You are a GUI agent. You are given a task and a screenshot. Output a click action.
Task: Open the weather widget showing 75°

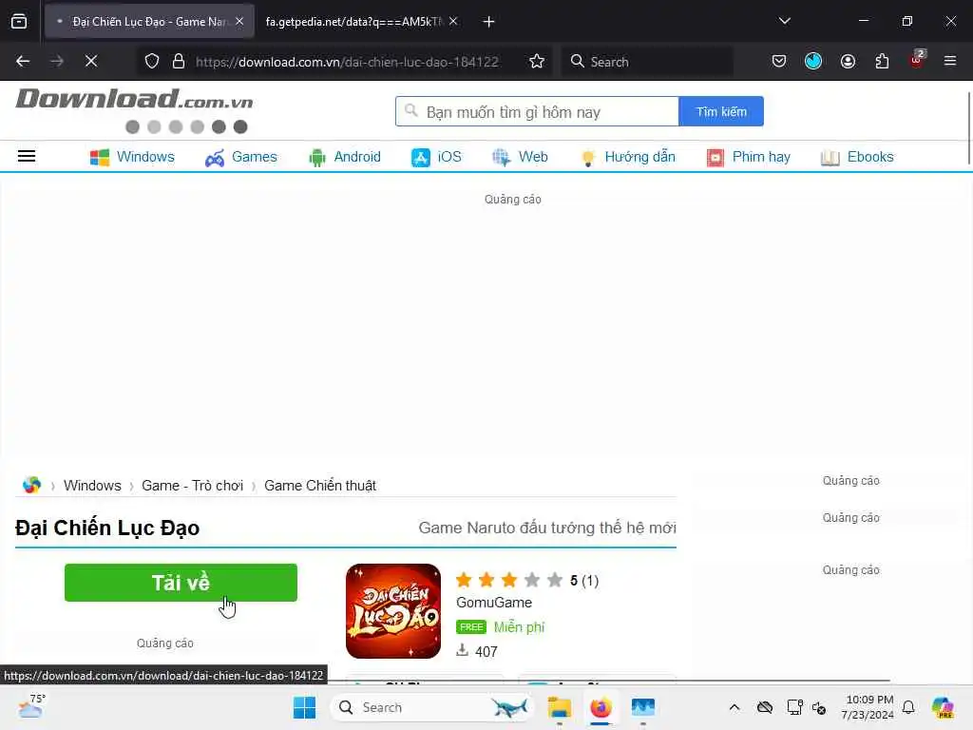point(31,706)
